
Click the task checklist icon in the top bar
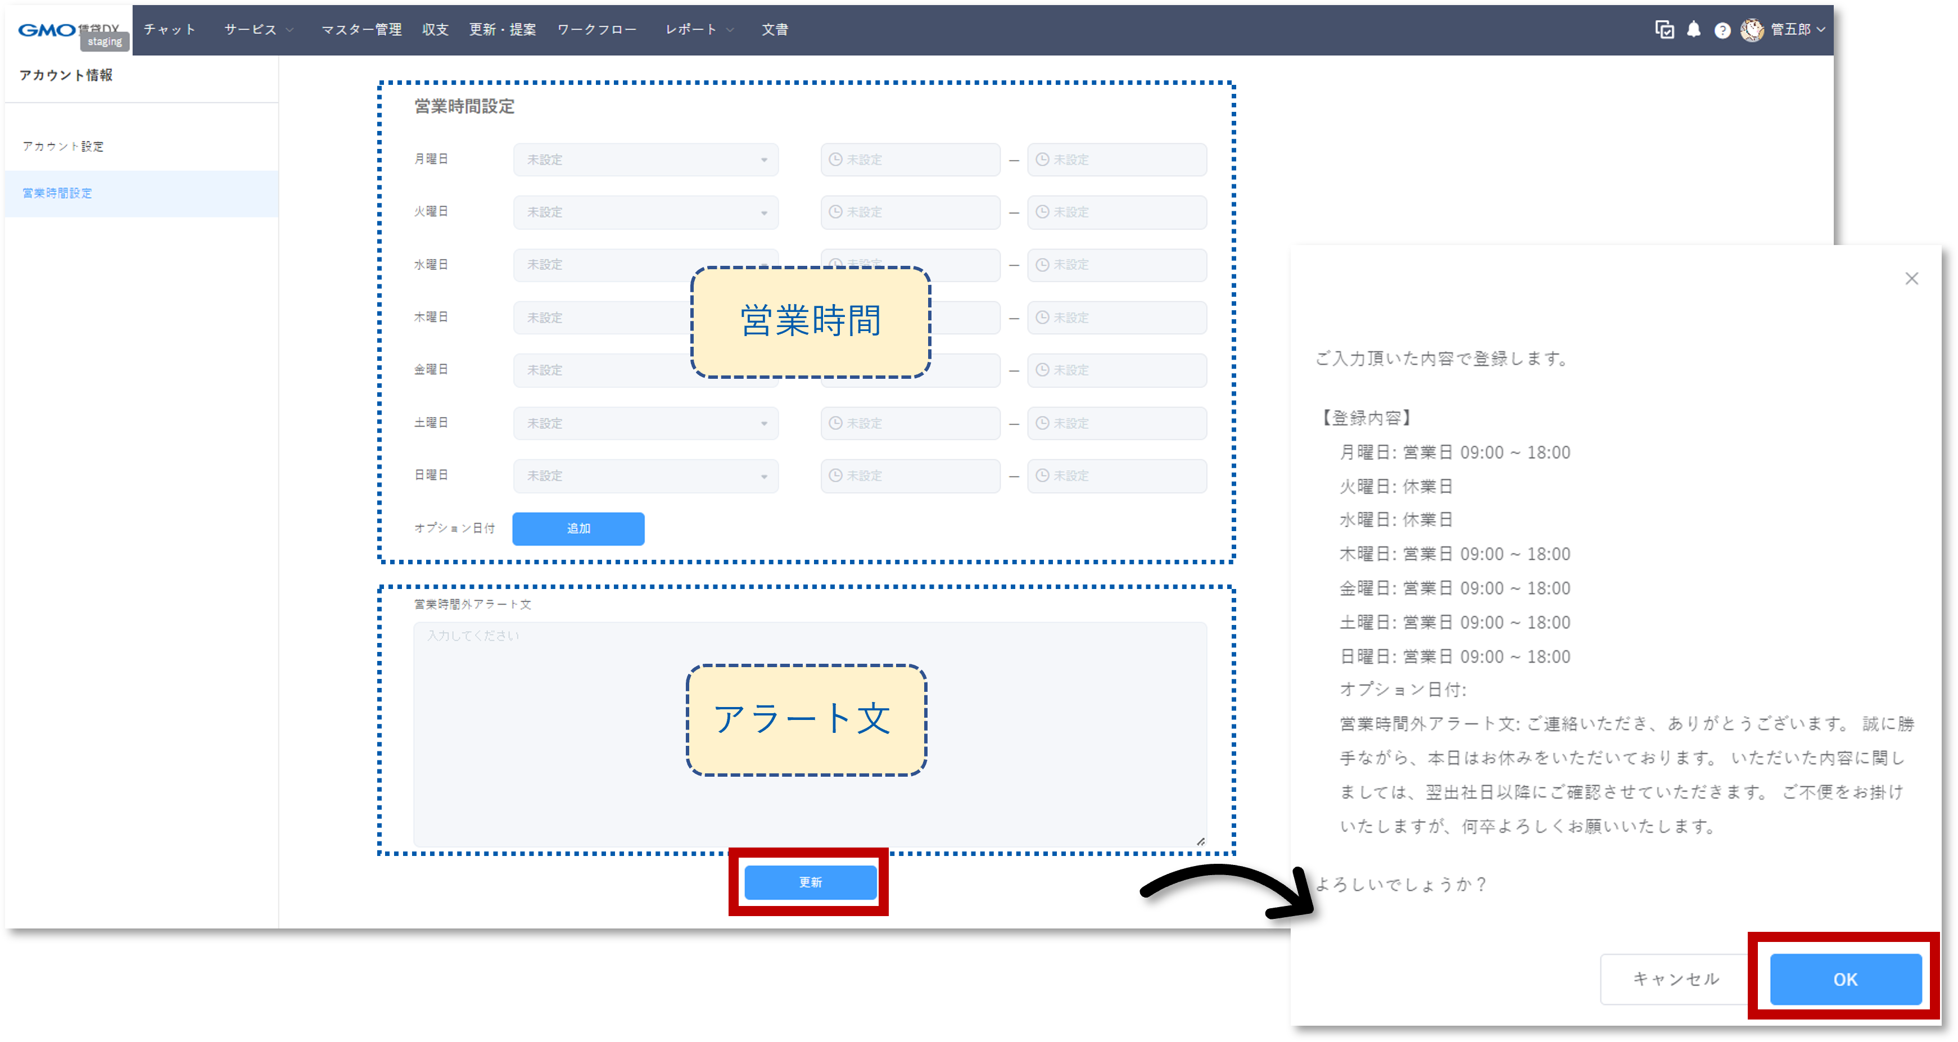pos(1664,30)
